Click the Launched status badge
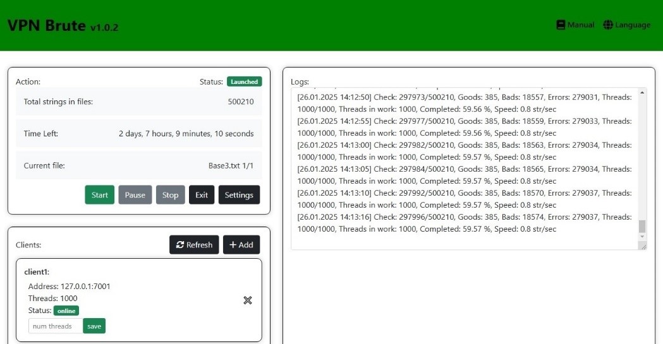The image size is (663, 344). click(x=244, y=81)
